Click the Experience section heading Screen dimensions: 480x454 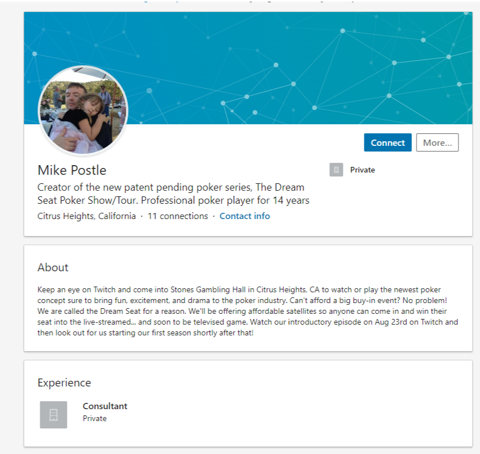point(64,382)
